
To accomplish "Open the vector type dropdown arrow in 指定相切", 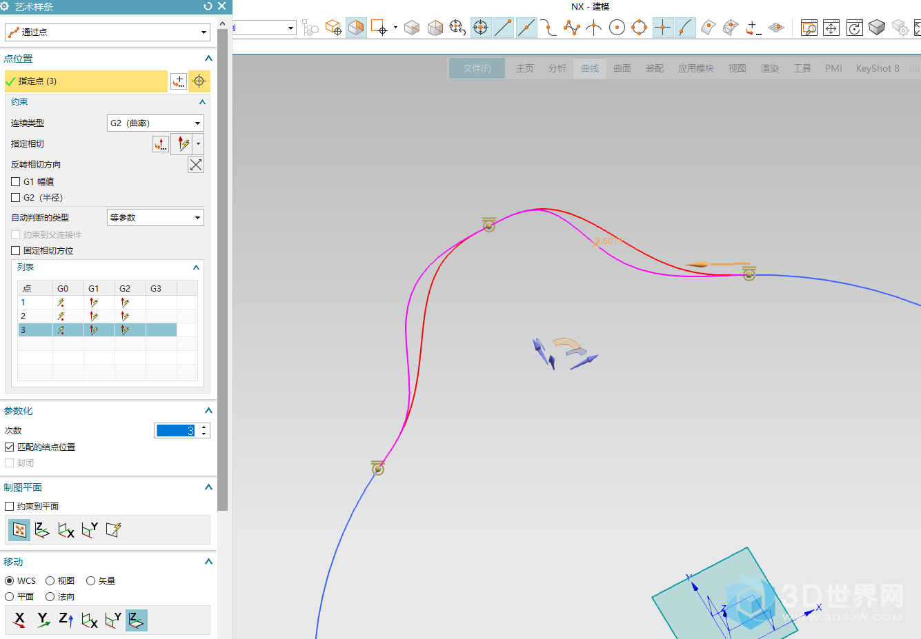I will click(199, 144).
